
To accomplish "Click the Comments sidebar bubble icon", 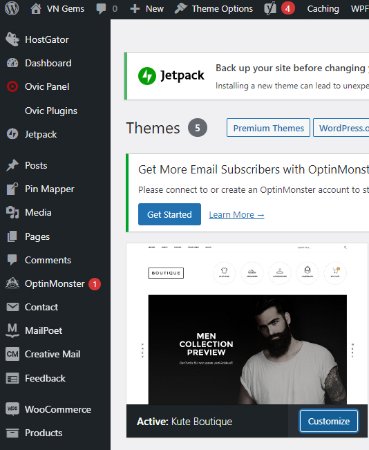I will click(12, 260).
